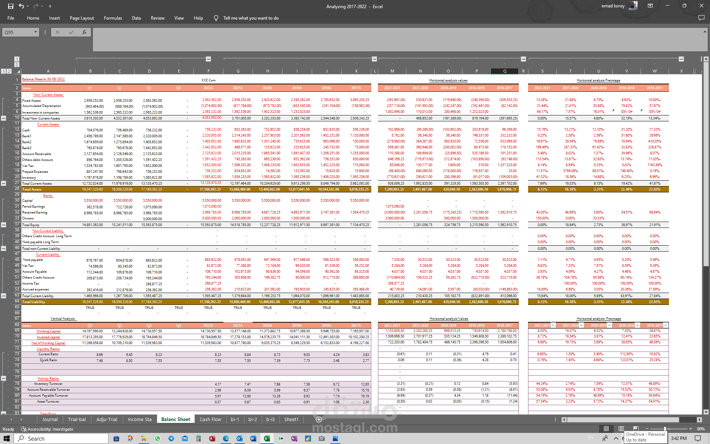Viewport: 710px width, 444px height.
Task: Open Customize Quick Access Toolbar dropdown
Action: pyautogui.click(x=50, y=6)
